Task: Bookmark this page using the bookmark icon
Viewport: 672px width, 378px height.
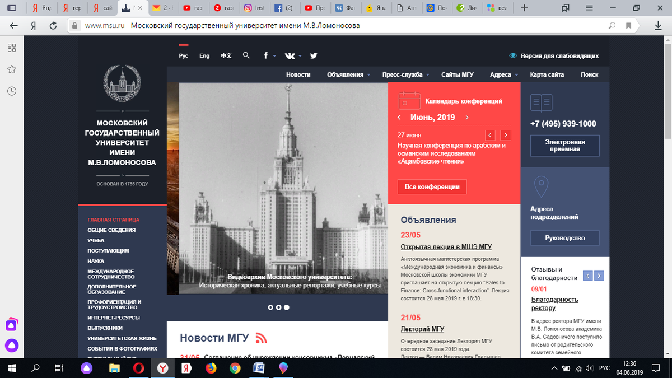Action: (x=629, y=26)
